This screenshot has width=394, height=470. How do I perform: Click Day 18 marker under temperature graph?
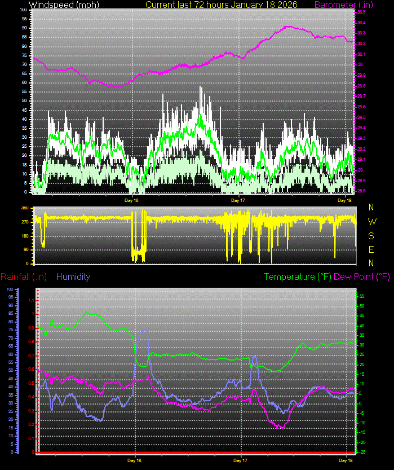pyautogui.click(x=347, y=460)
